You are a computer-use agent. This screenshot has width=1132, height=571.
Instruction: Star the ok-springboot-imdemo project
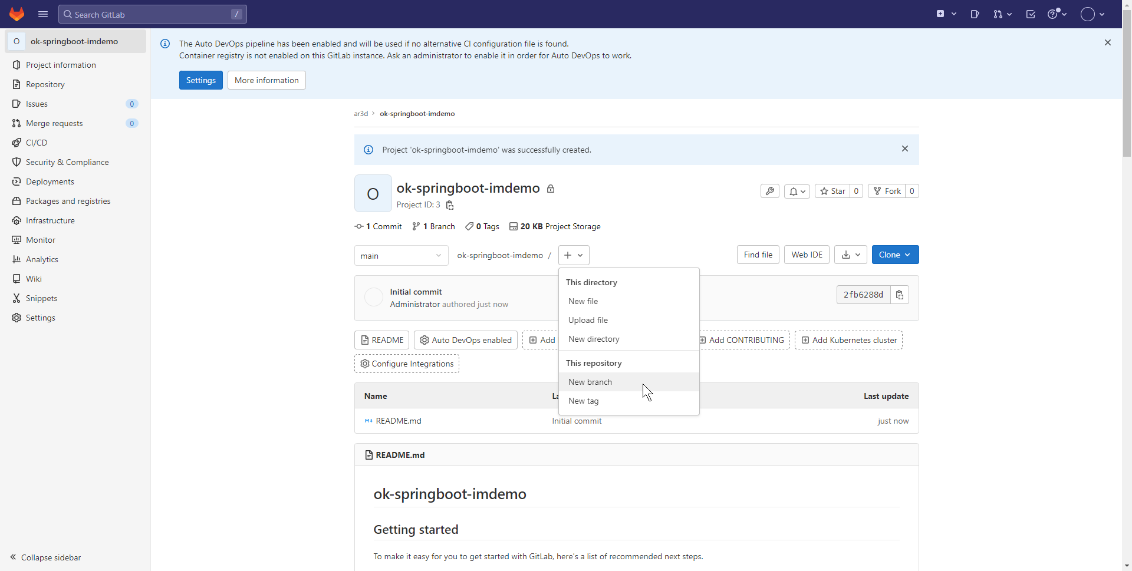click(x=832, y=191)
